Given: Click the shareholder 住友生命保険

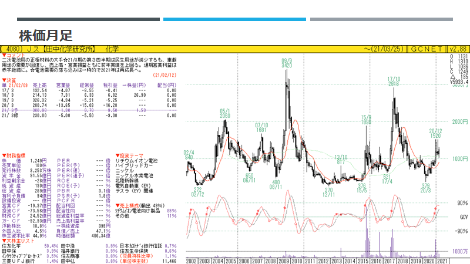Looking at the screenshot, I should click(x=134, y=251).
